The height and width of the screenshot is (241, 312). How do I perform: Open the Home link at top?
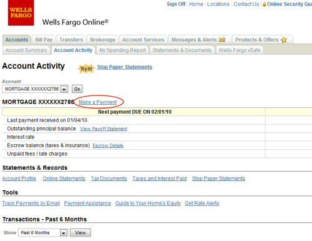point(196,4)
